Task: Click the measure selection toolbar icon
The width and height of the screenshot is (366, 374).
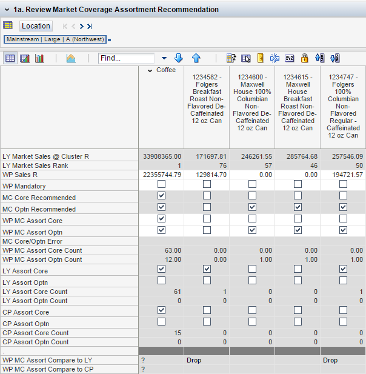Action: point(231,58)
